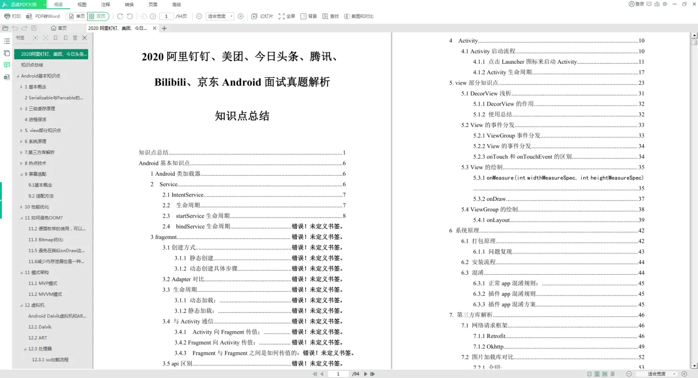Close the 2020 阿里钉钉 document tab
Viewport: 698px width, 378px height.
[155, 28]
